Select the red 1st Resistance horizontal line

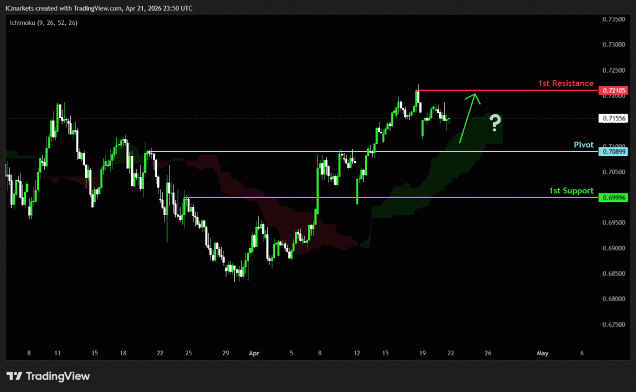[x=509, y=91]
